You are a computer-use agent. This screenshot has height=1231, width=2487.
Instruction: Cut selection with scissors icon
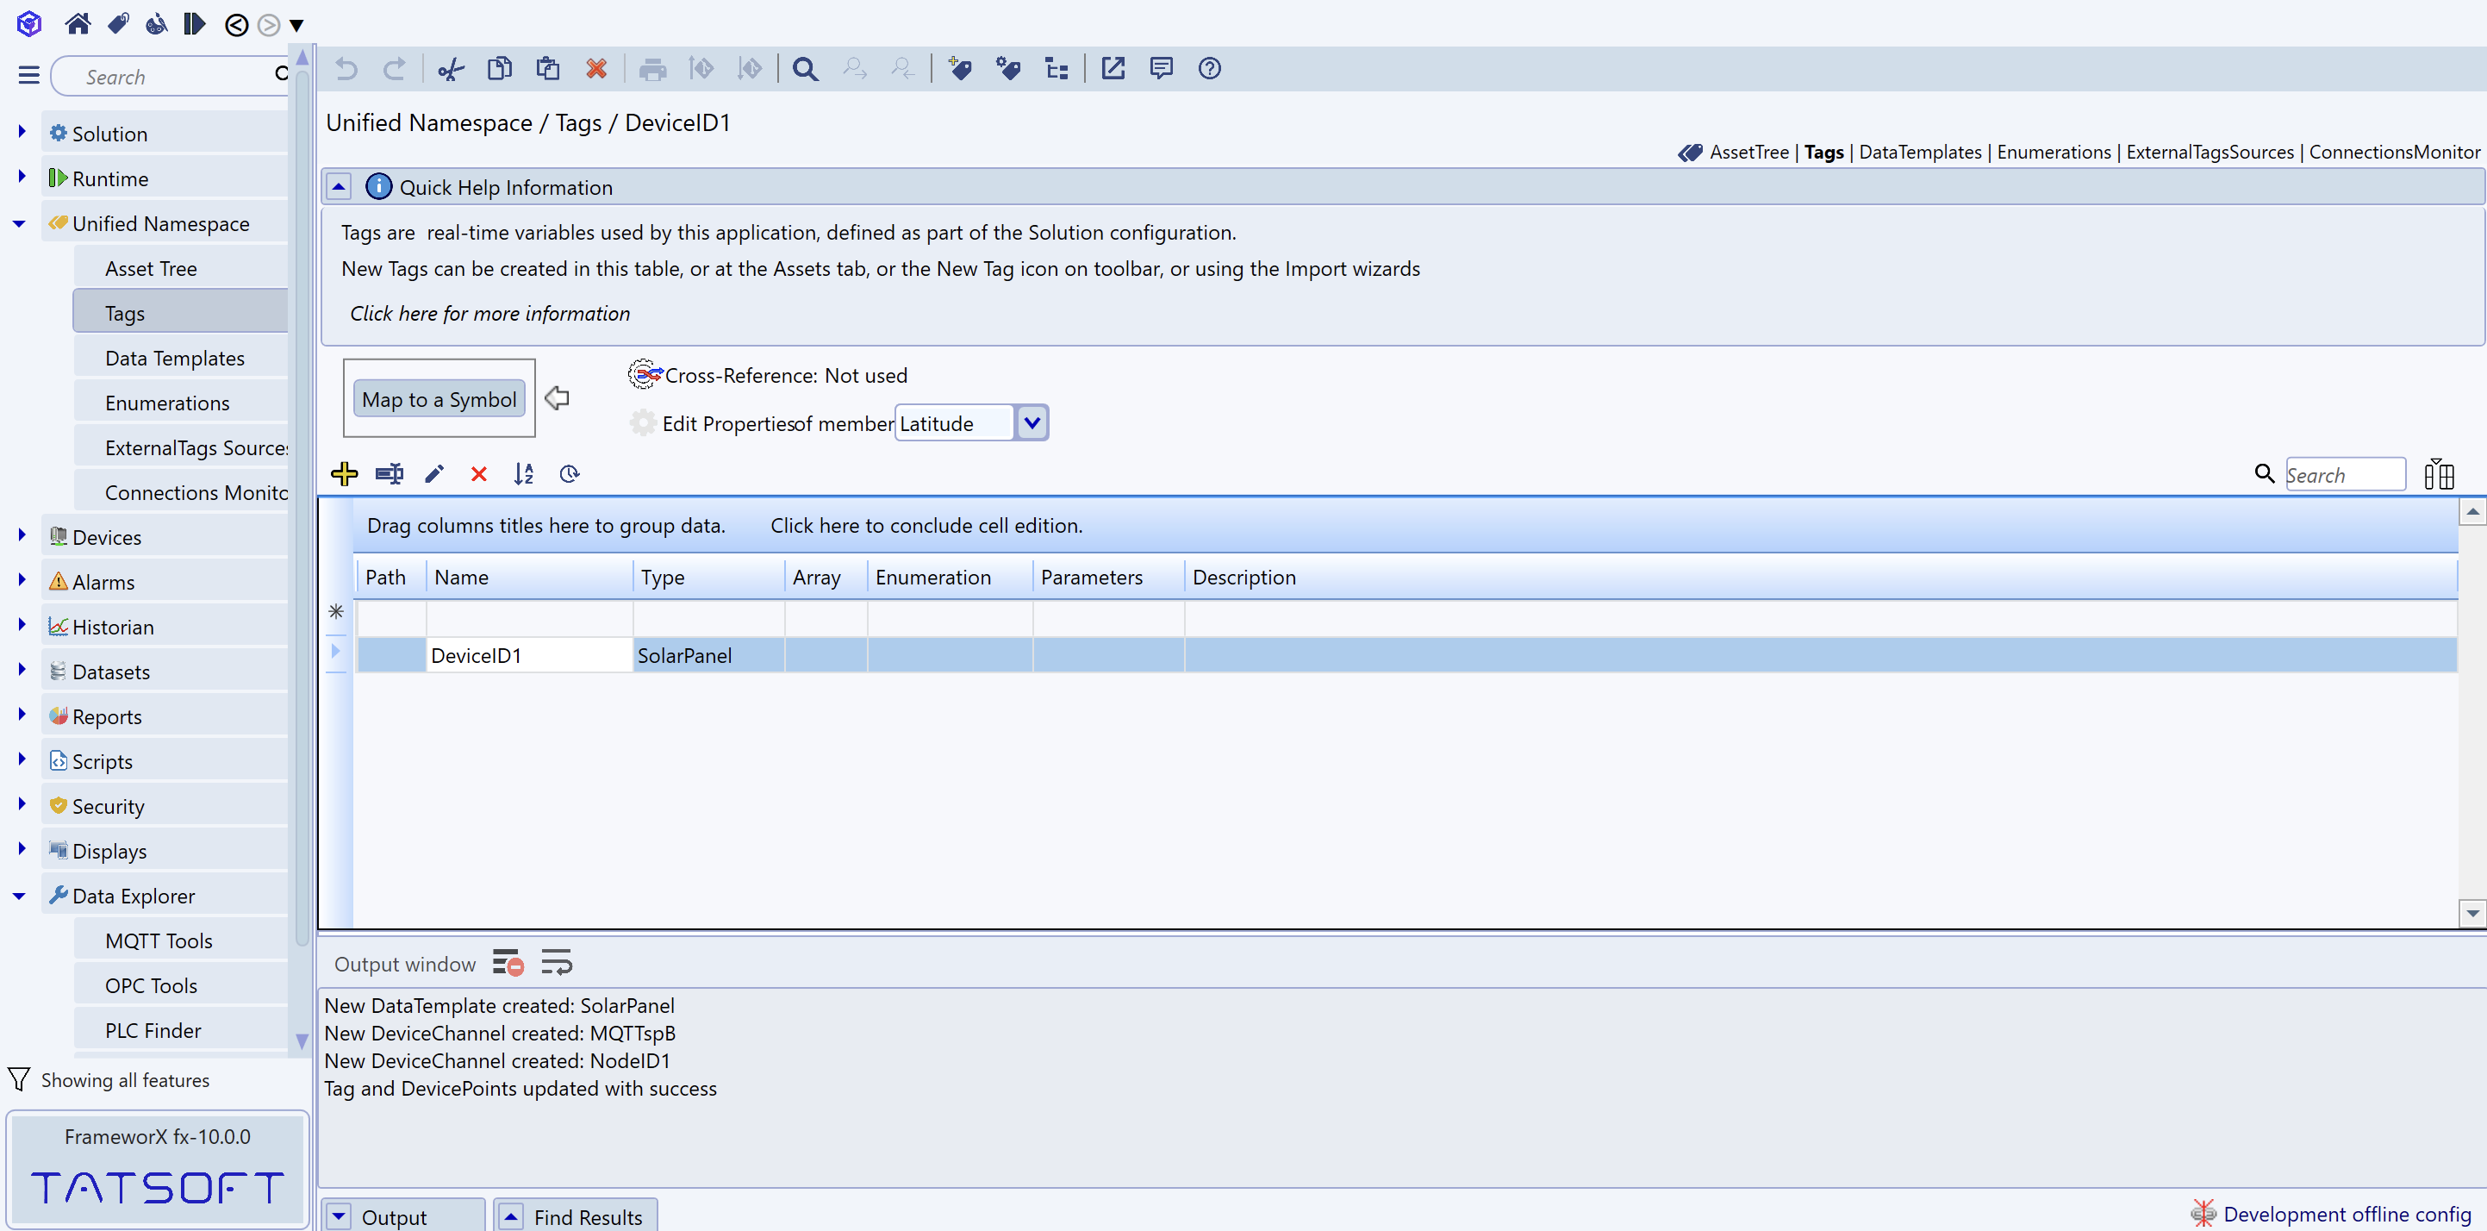tap(451, 69)
